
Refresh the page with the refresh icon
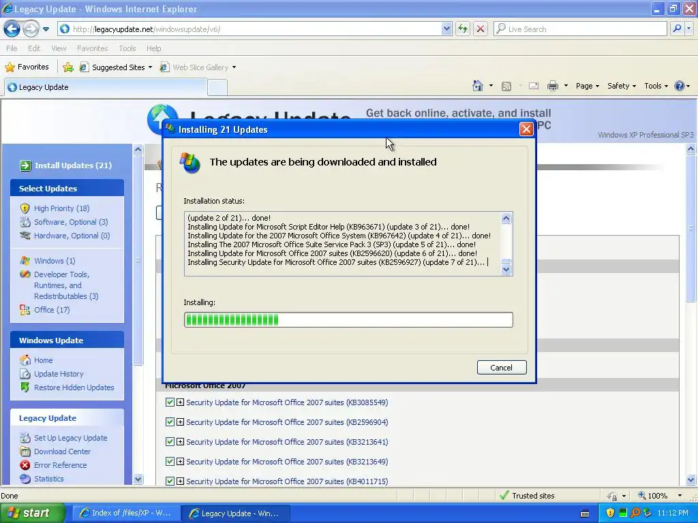click(463, 29)
